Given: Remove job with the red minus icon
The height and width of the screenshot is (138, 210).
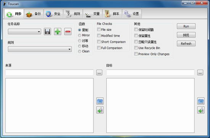Looking at the screenshot, I should (68, 32).
